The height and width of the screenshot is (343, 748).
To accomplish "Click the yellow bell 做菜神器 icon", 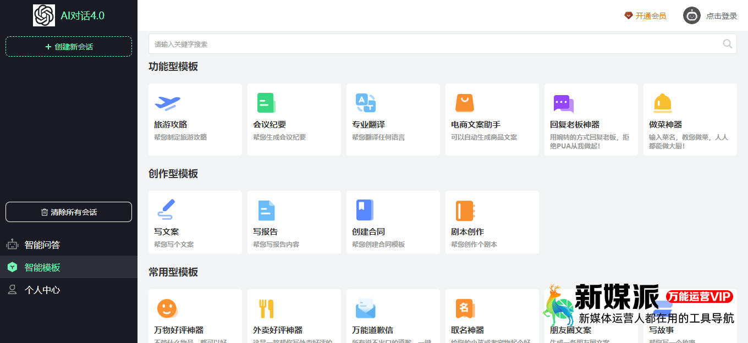I will (662, 103).
